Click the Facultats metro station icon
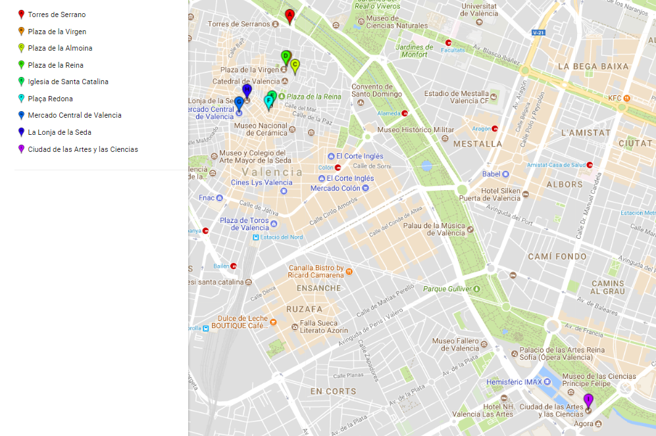This screenshot has height=436, width=656. click(447, 42)
